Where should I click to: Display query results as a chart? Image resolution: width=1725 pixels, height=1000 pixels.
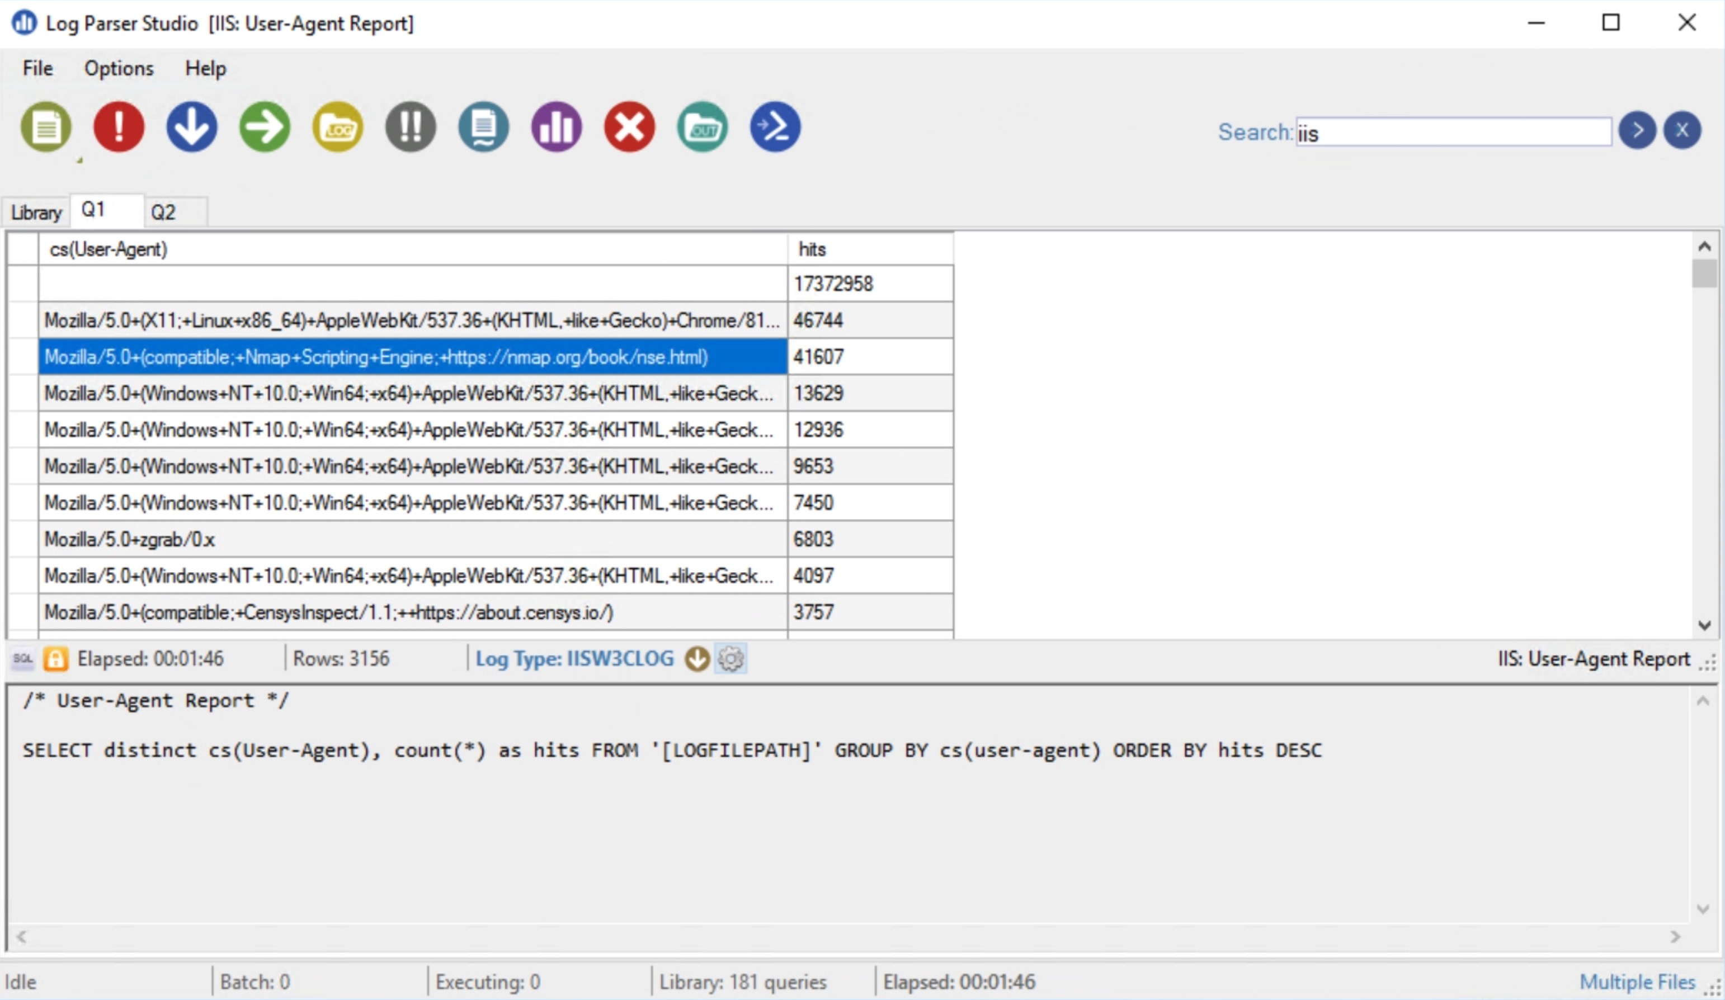pyautogui.click(x=556, y=126)
